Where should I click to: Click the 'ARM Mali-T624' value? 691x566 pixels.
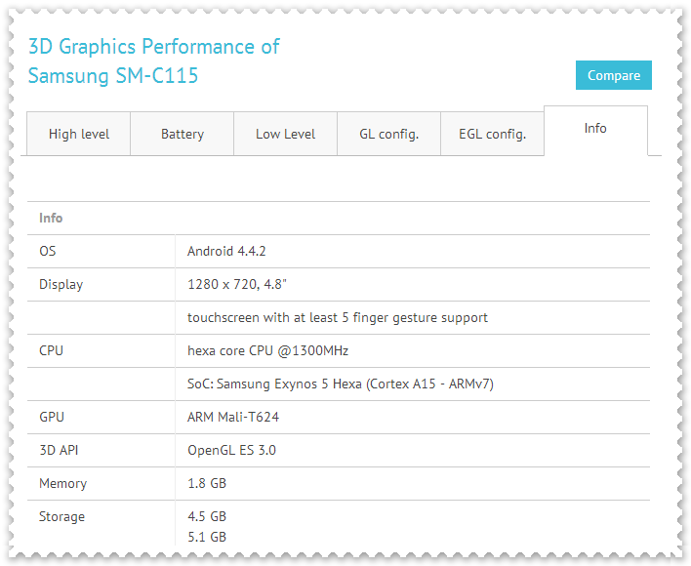(x=233, y=417)
